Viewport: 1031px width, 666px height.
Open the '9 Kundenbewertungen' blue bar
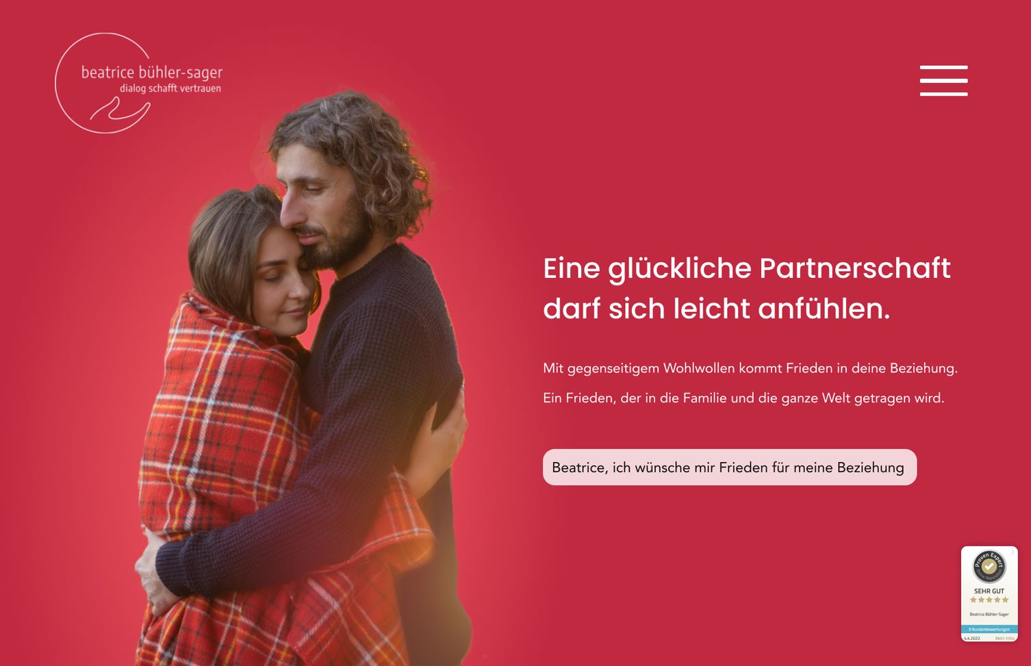point(989,629)
